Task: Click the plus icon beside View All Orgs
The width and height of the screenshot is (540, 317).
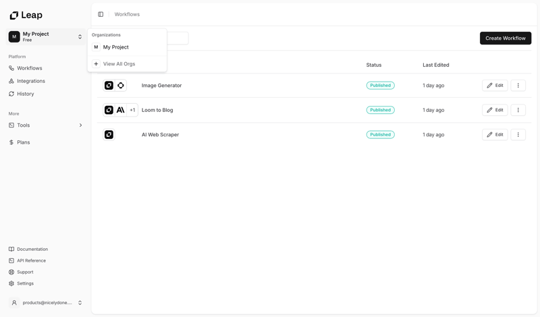Action: pos(96,63)
